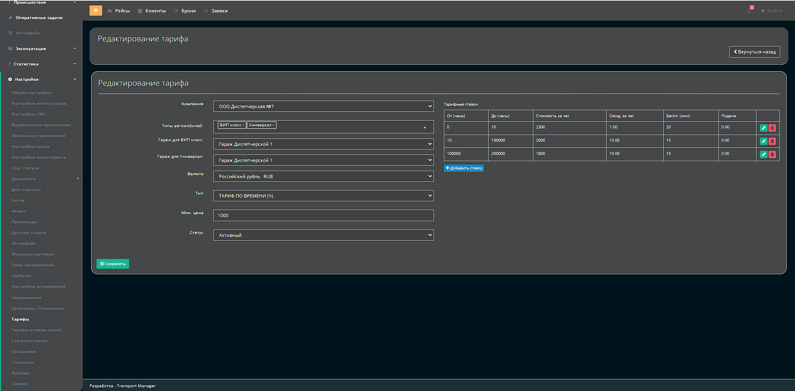Open Уведомления in the sidebar

(26, 298)
